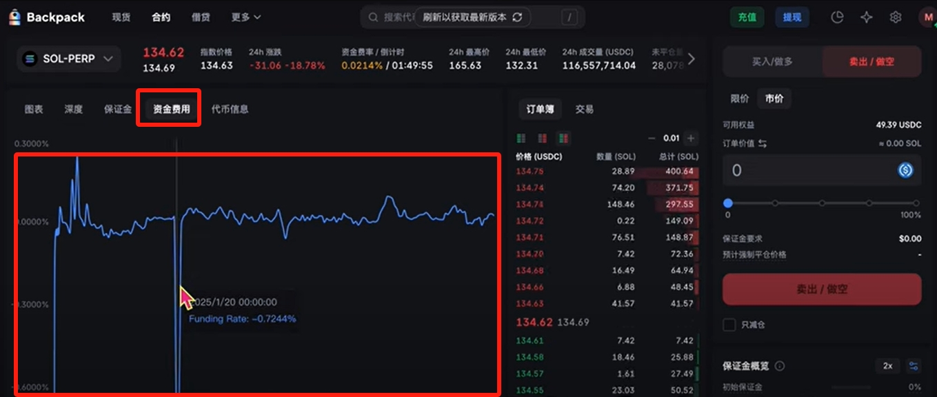Image resolution: width=937 pixels, height=397 pixels.
Task: Click SOL token icon in pair selector
Action: [x=30, y=59]
